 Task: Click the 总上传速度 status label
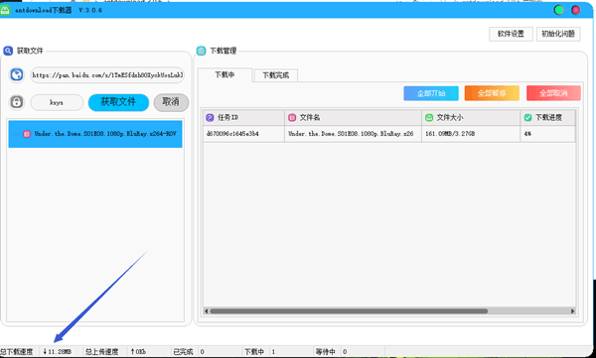click(101, 351)
